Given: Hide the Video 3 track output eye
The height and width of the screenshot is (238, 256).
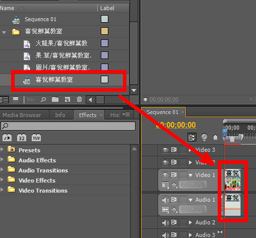Looking at the screenshot, I should click(x=165, y=150).
